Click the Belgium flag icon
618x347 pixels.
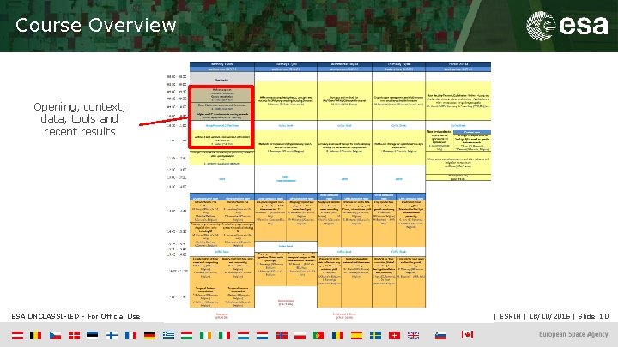36,336
